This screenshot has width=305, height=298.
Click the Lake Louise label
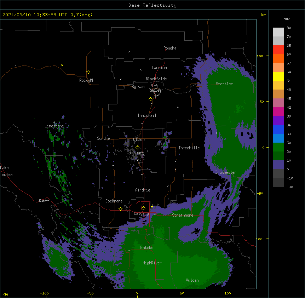(x=6, y=171)
